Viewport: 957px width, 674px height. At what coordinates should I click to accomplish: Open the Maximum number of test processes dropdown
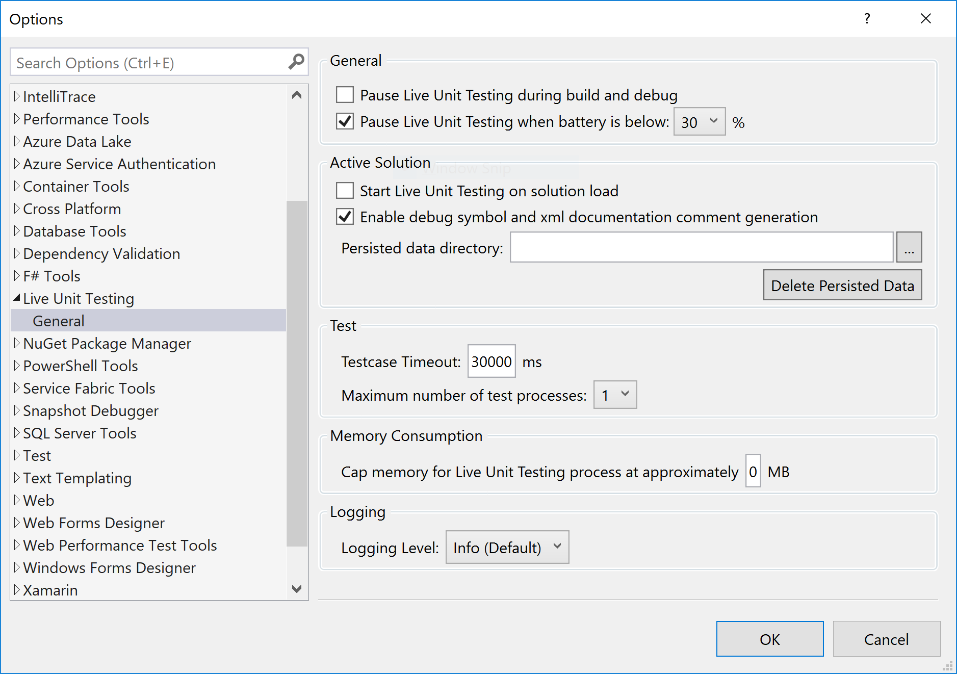pyautogui.click(x=615, y=395)
